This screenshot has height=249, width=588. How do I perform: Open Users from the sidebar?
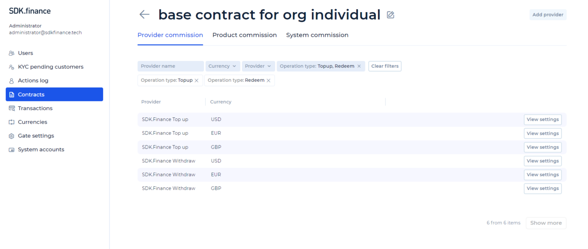[25, 53]
